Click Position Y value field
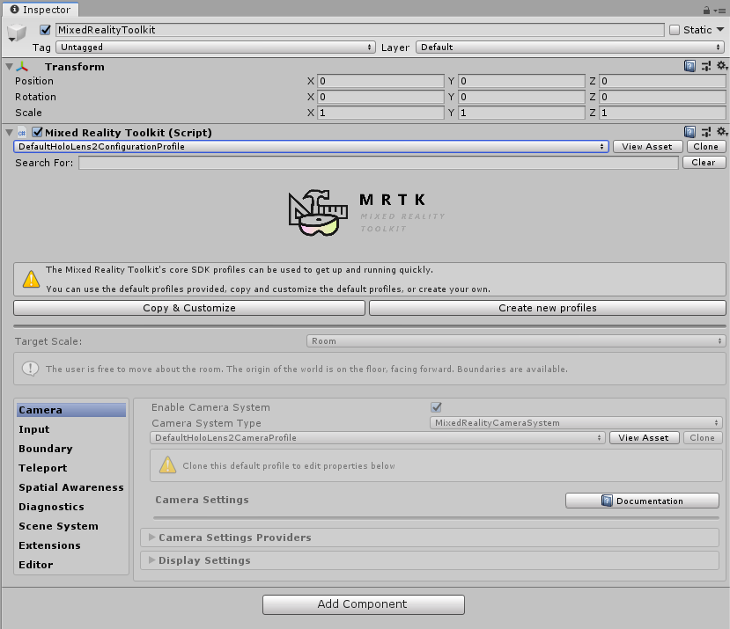The height and width of the screenshot is (629, 730). (x=521, y=81)
